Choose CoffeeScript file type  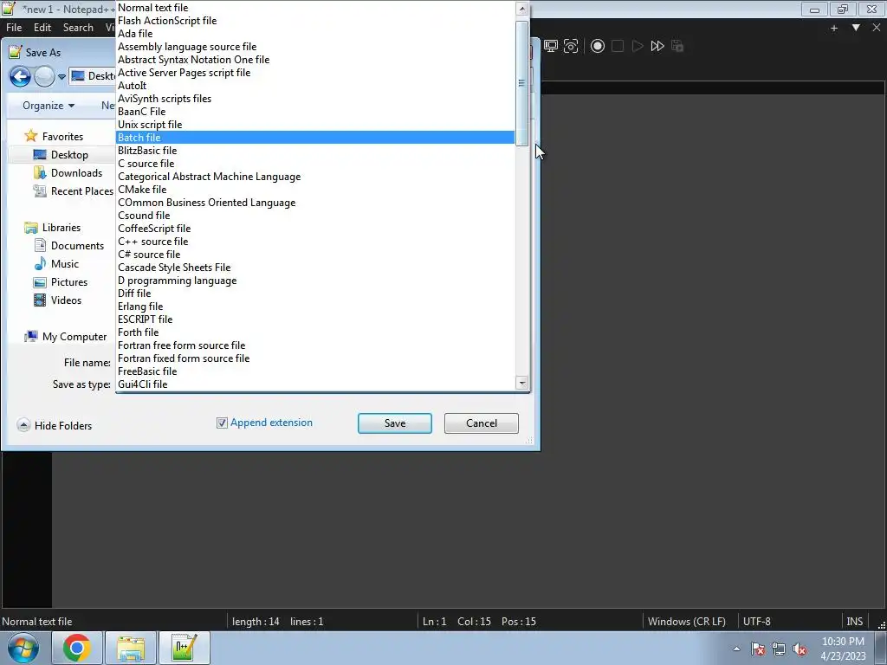click(x=315, y=229)
